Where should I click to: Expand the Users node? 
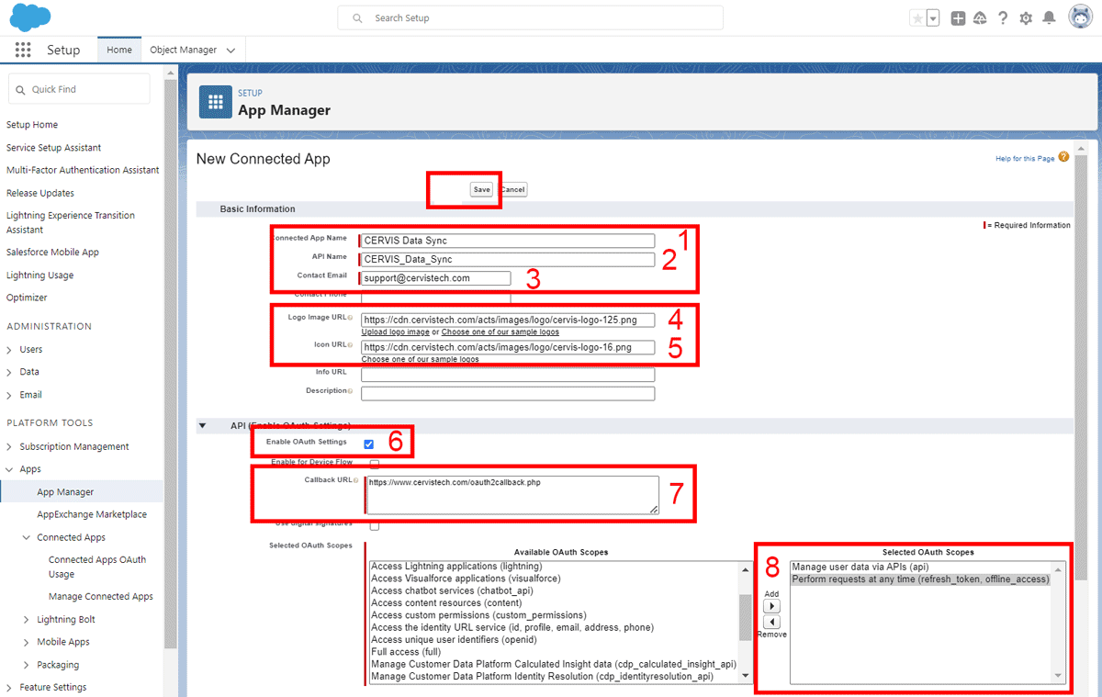click(x=9, y=350)
